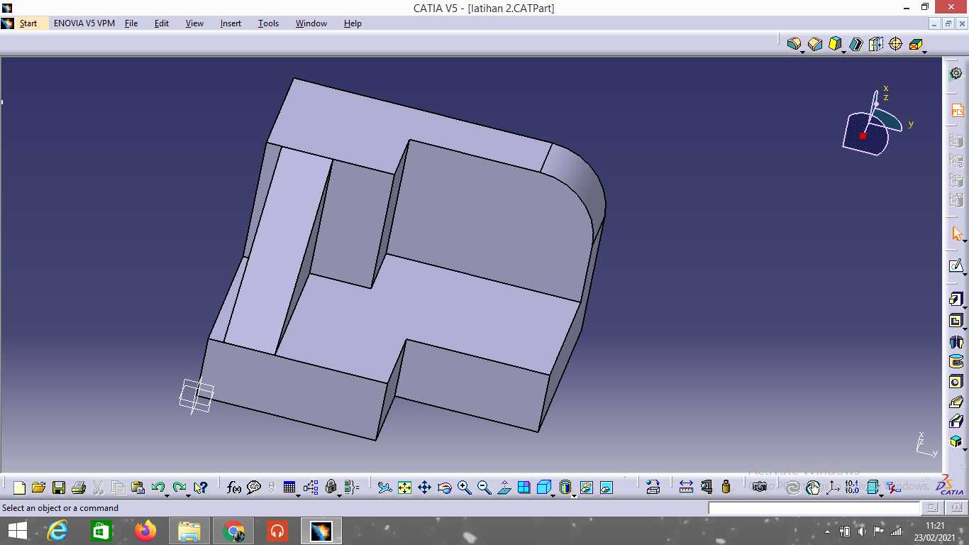Viewport: 969px width, 545px height.
Task: Create a new document with the New icon
Action: click(19, 488)
